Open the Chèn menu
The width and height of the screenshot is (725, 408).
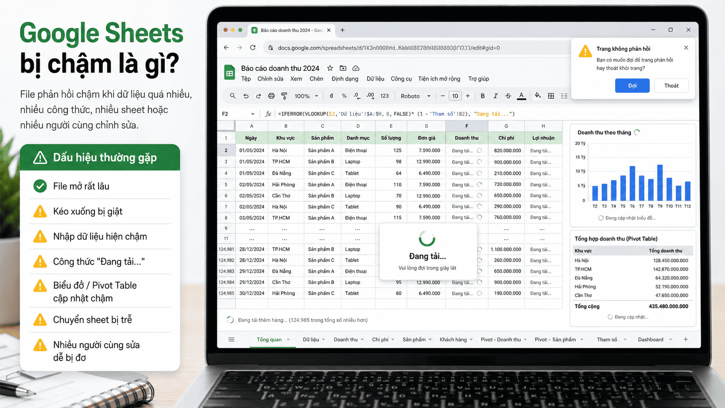[316, 79]
